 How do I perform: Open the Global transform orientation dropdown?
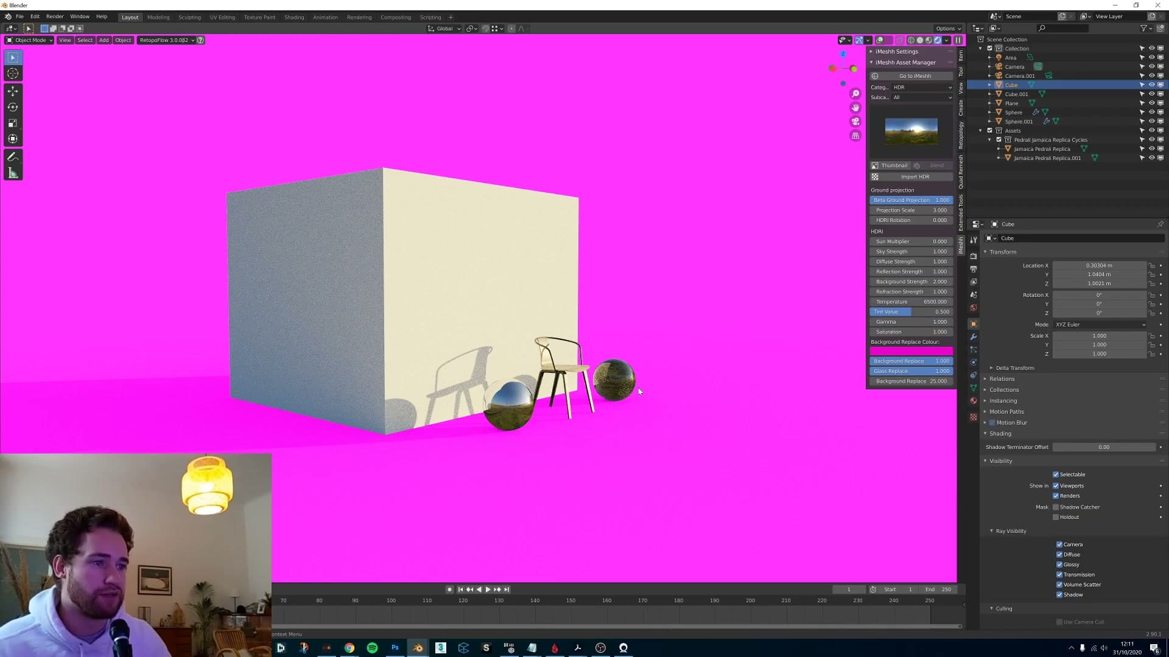[x=444, y=29]
